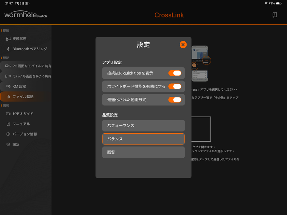This screenshot has width=287, height=215.
Task: Open the manual icon in top-right header
Action: [x=274, y=15]
